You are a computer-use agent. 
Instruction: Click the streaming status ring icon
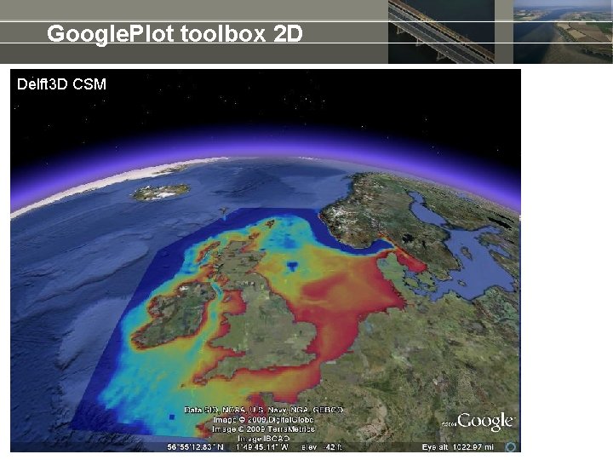point(511,446)
